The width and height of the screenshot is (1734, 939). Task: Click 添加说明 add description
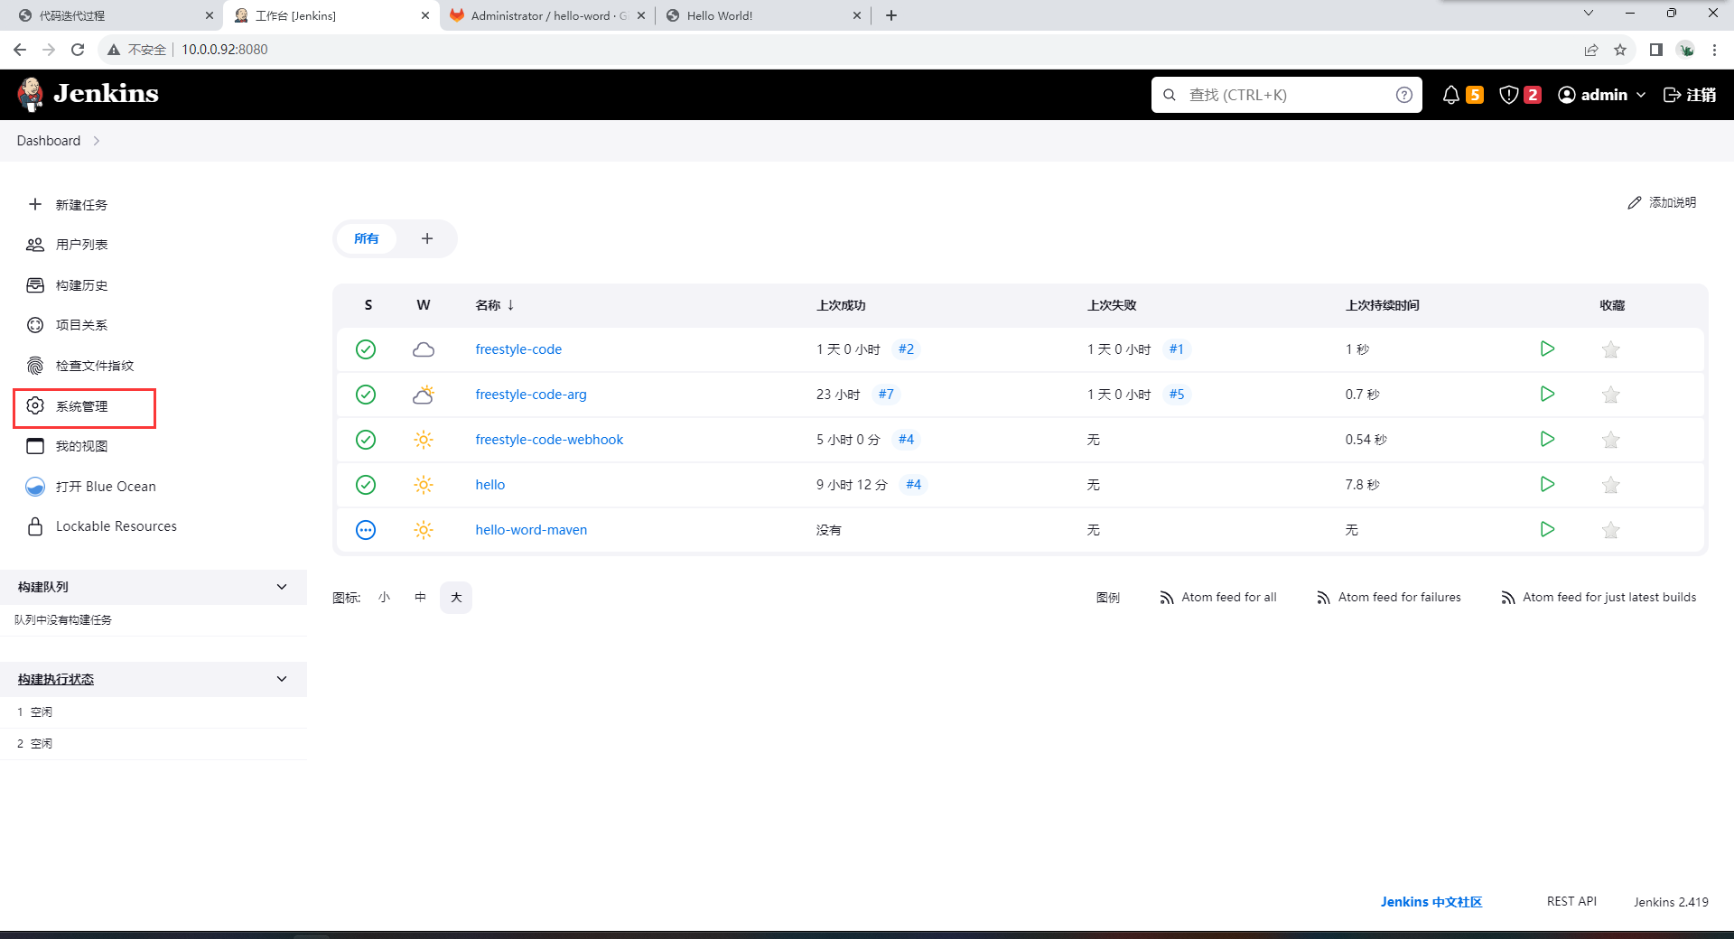[1662, 202]
